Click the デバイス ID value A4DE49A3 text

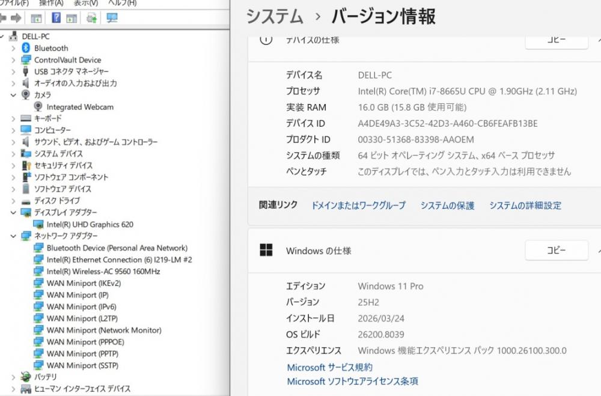coord(447,123)
